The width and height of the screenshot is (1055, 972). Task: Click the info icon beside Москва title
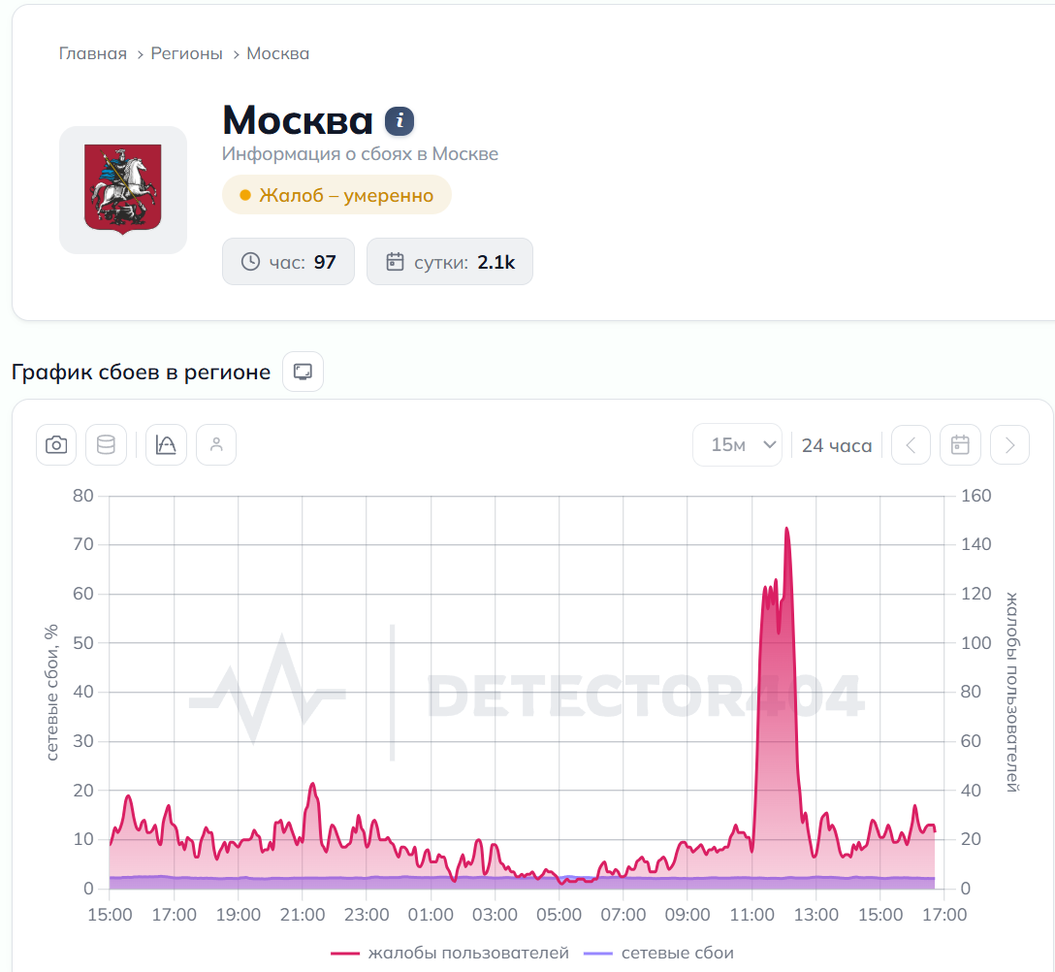(x=399, y=121)
